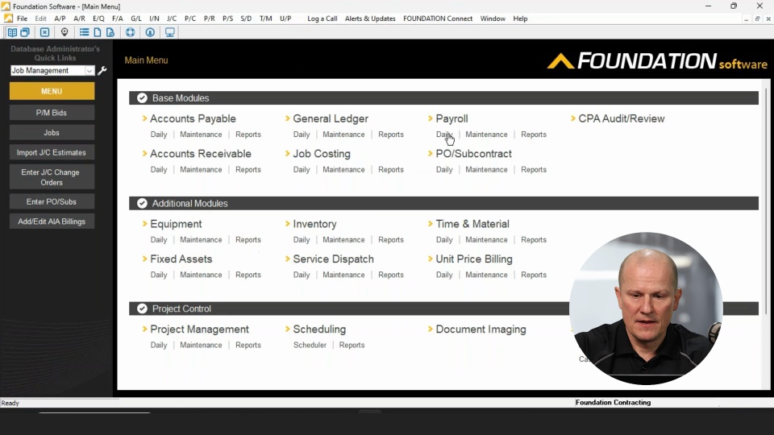The image size is (774, 435).
Task: Click the Scheduler link under Scheduling
Action: [310, 345]
